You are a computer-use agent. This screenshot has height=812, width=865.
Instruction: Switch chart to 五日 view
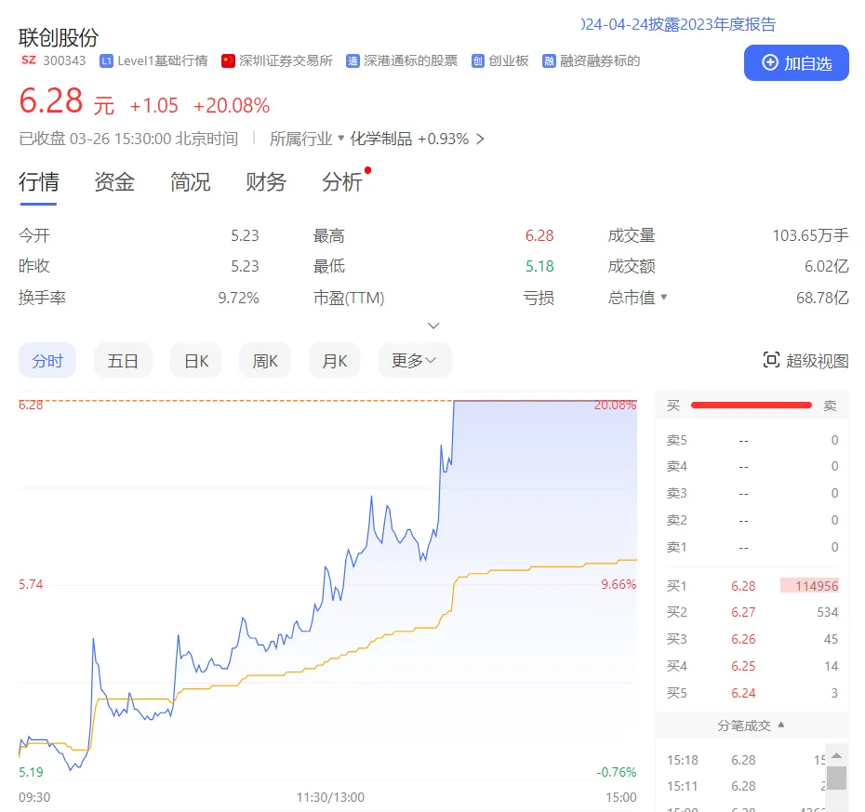(123, 361)
